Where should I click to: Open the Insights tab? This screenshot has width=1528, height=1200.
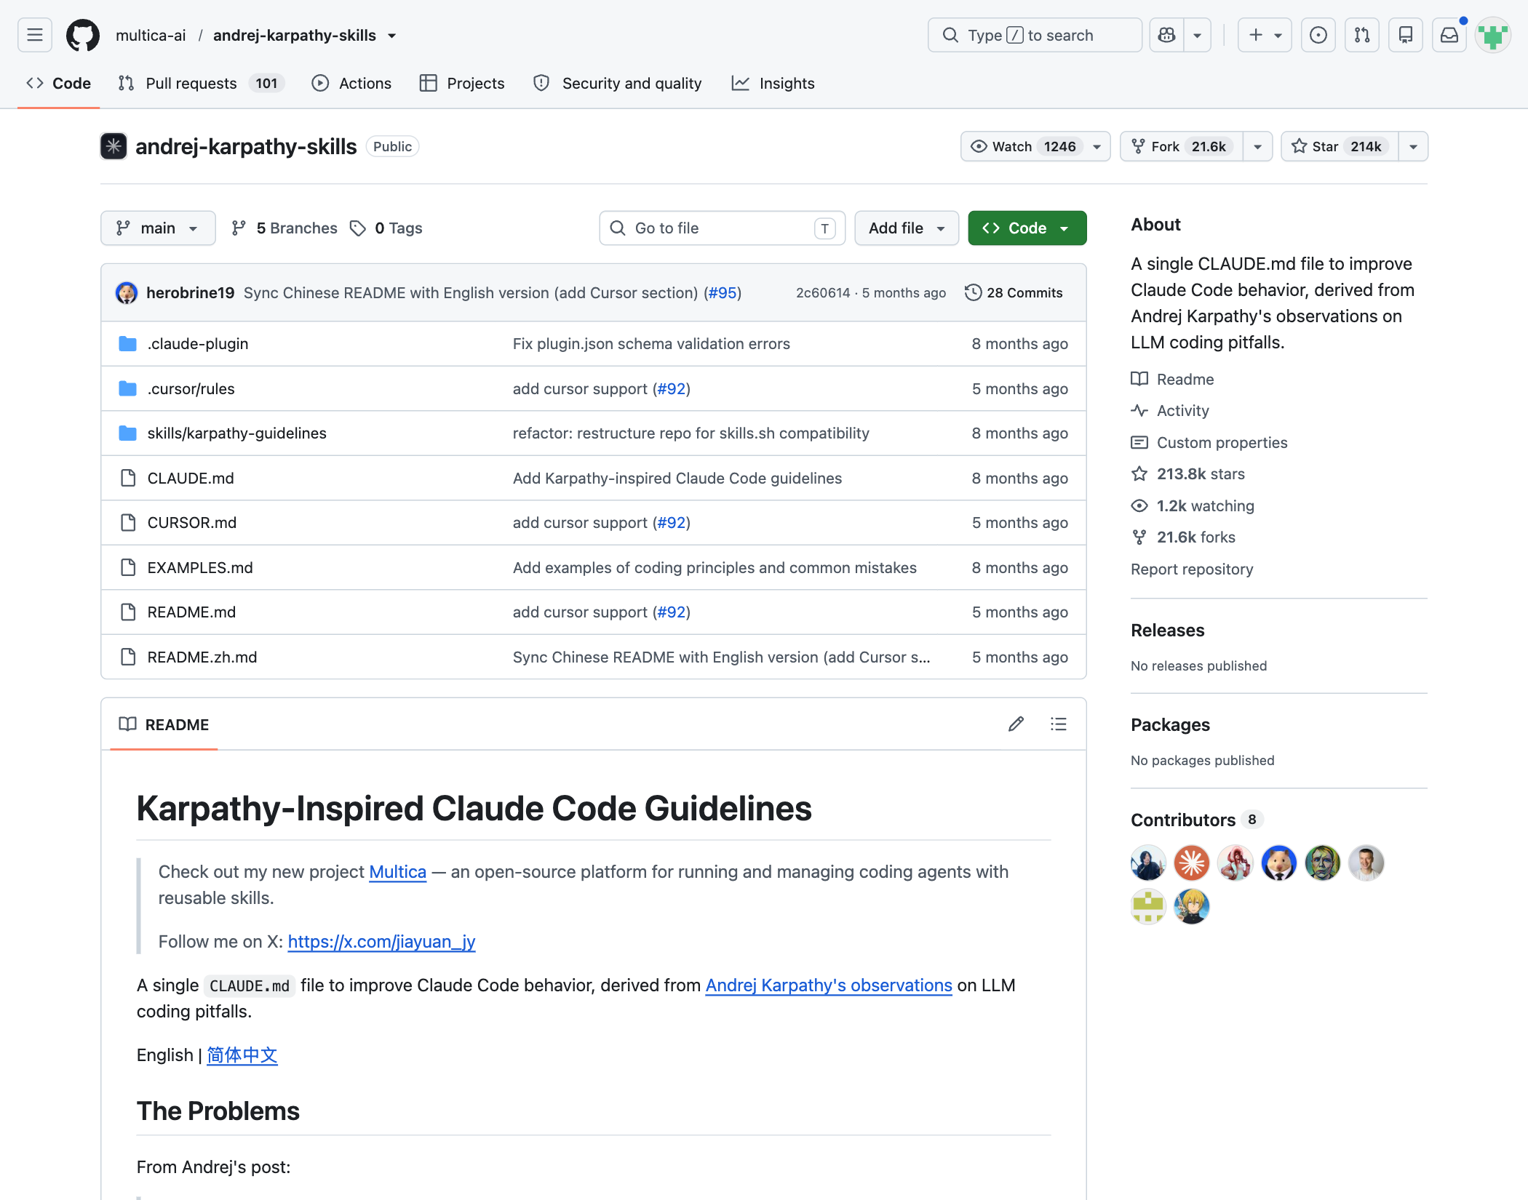[773, 84]
